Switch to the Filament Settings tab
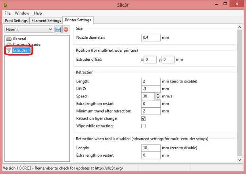Image resolution: width=246 pixels, height=174 pixels. 46,21
